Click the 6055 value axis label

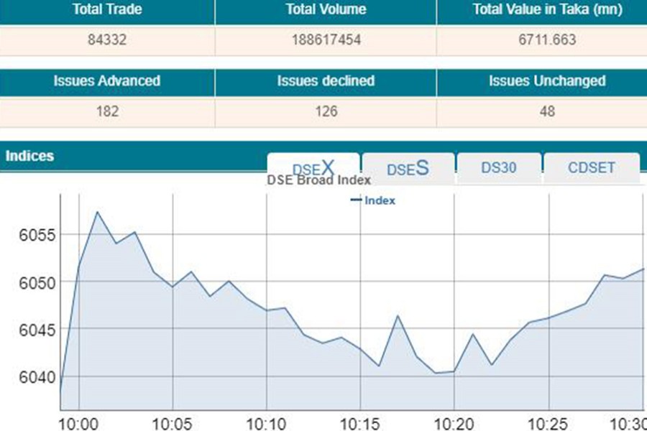(x=32, y=235)
